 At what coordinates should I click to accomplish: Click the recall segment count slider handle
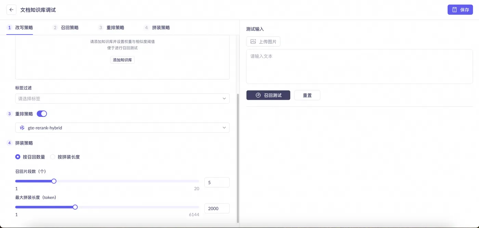coord(54,181)
